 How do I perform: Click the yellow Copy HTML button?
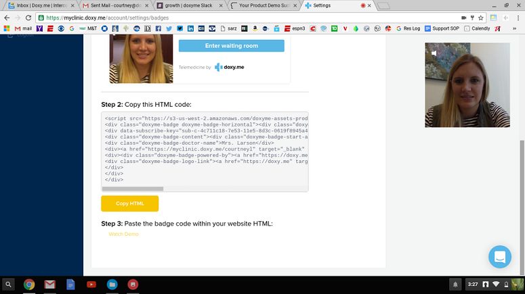(x=130, y=203)
